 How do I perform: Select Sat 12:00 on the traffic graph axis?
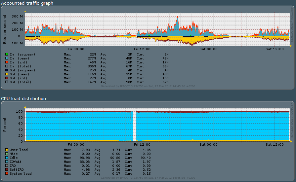coord(275,49)
